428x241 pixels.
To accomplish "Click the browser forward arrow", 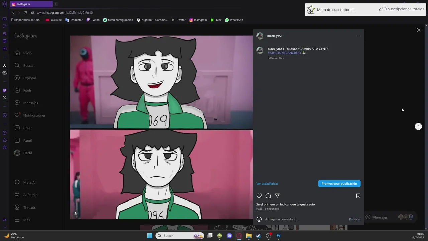I will [19, 13].
